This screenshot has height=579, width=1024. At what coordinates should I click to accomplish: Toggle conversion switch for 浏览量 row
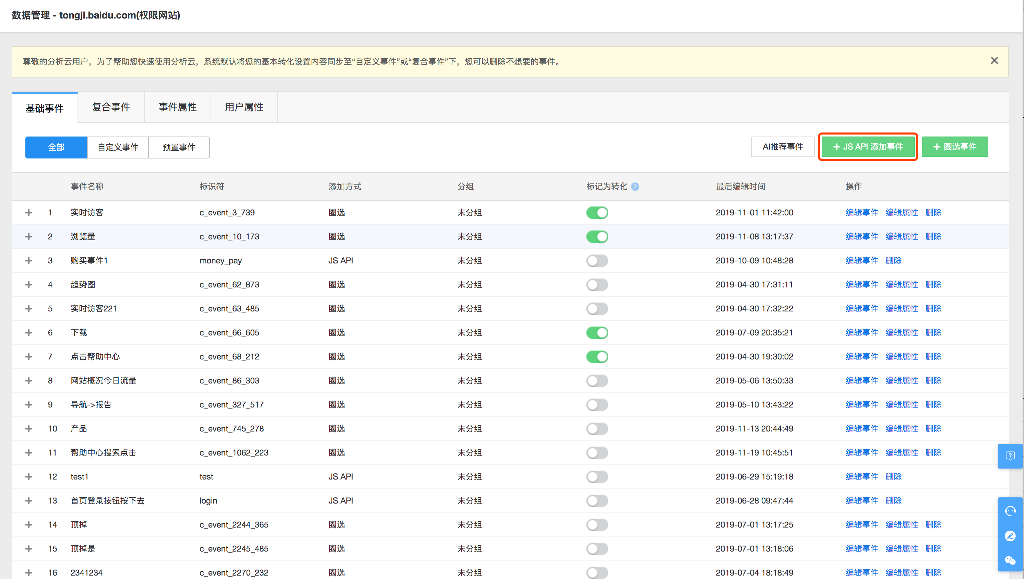point(597,237)
